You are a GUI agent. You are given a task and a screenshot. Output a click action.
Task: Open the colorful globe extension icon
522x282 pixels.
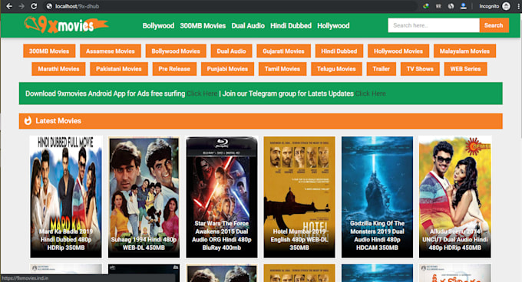pyautogui.click(x=426, y=6)
